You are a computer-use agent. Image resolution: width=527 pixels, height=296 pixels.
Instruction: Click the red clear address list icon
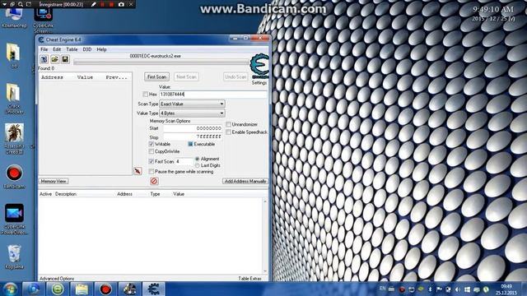click(x=154, y=181)
